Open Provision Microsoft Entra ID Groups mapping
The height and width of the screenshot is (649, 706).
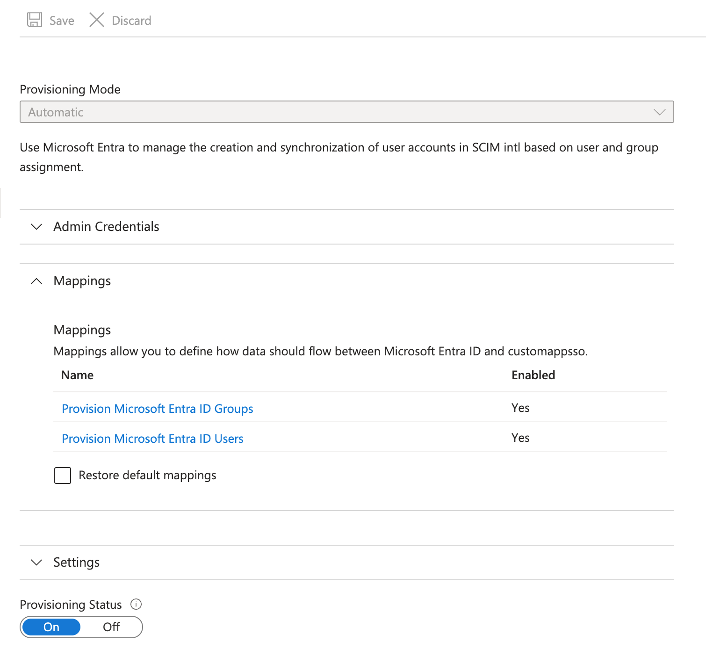(x=158, y=409)
